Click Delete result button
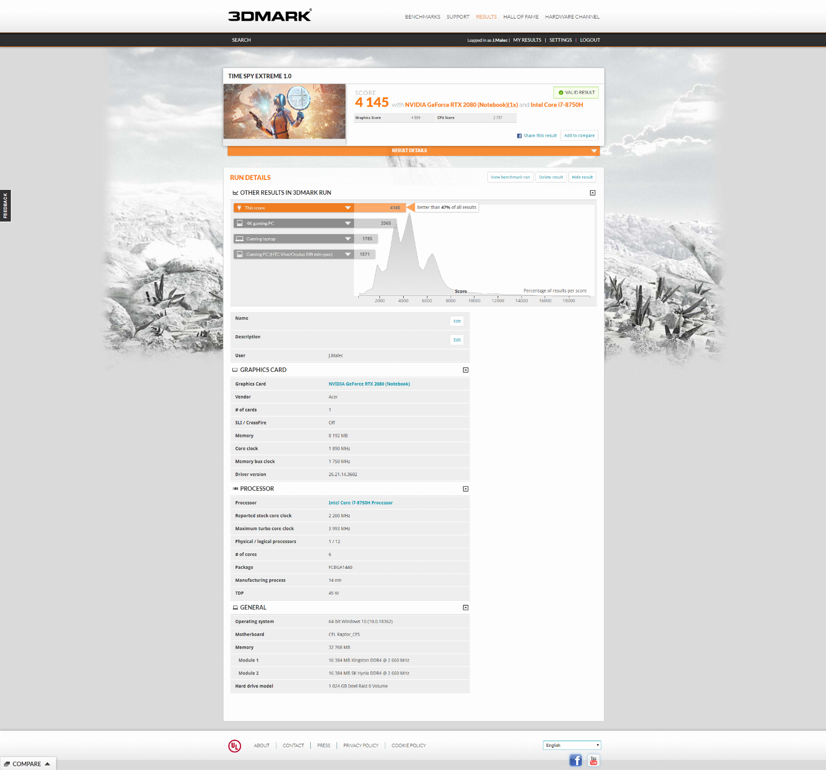Viewport: 826px width, 770px height. pyautogui.click(x=551, y=177)
